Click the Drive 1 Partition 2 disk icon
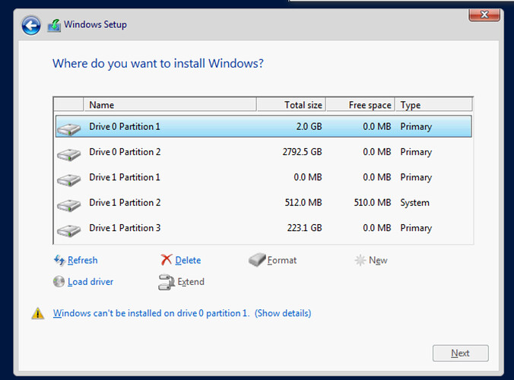Viewport: 514px width, 380px height. click(x=69, y=204)
